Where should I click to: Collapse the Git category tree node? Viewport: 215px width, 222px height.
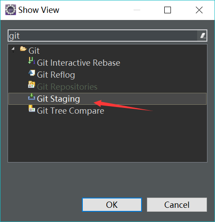13,49
